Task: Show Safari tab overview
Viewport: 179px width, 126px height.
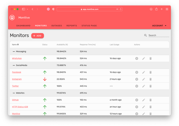Action: [x=167, y=9]
